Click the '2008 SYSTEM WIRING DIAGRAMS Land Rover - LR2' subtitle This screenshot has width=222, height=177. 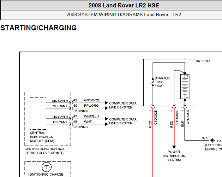(124, 14)
